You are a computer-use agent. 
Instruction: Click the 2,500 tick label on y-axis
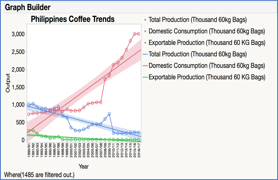coord(18,52)
